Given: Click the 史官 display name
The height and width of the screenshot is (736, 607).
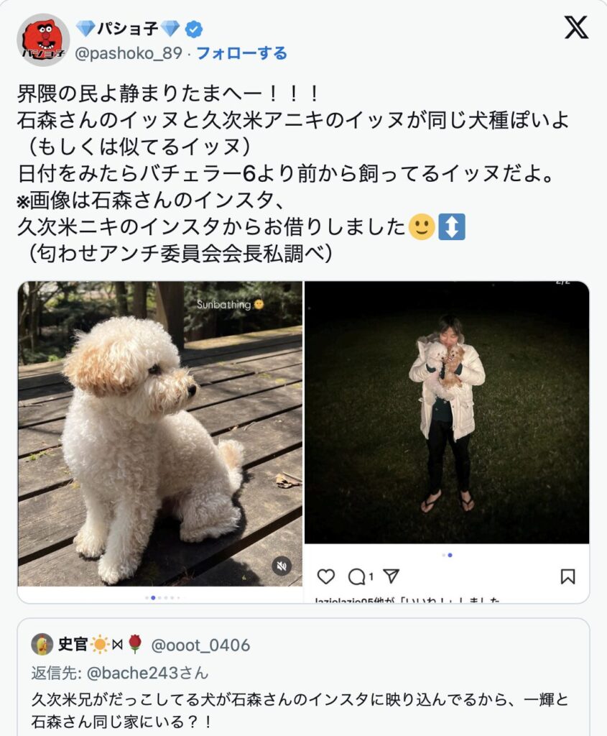Looking at the screenshot, I should coord(73,645).
